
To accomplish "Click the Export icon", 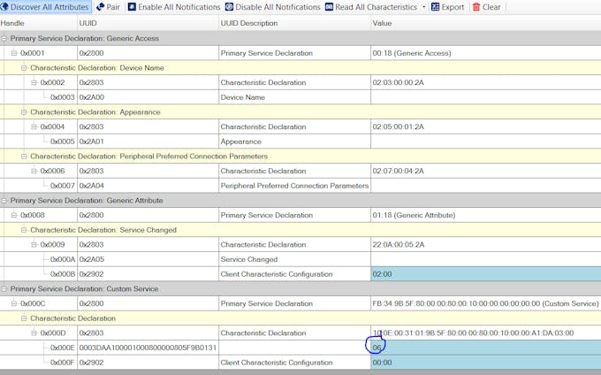I will 436,7.
